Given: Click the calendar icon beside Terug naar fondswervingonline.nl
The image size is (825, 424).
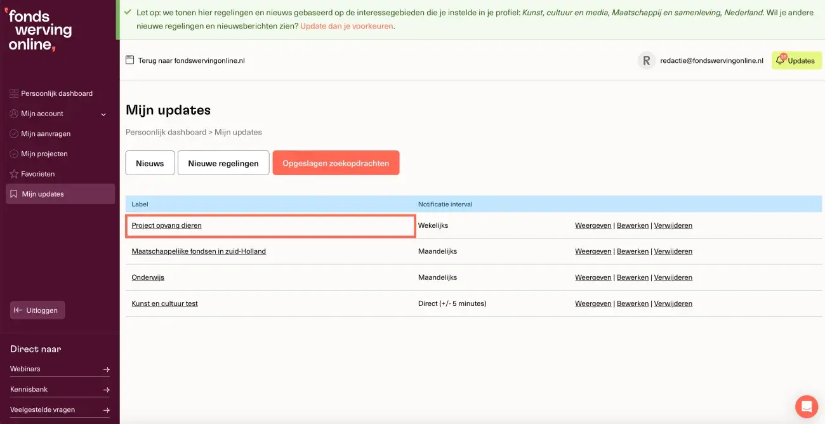Looking at the screenshot, I should coord(129,60).
